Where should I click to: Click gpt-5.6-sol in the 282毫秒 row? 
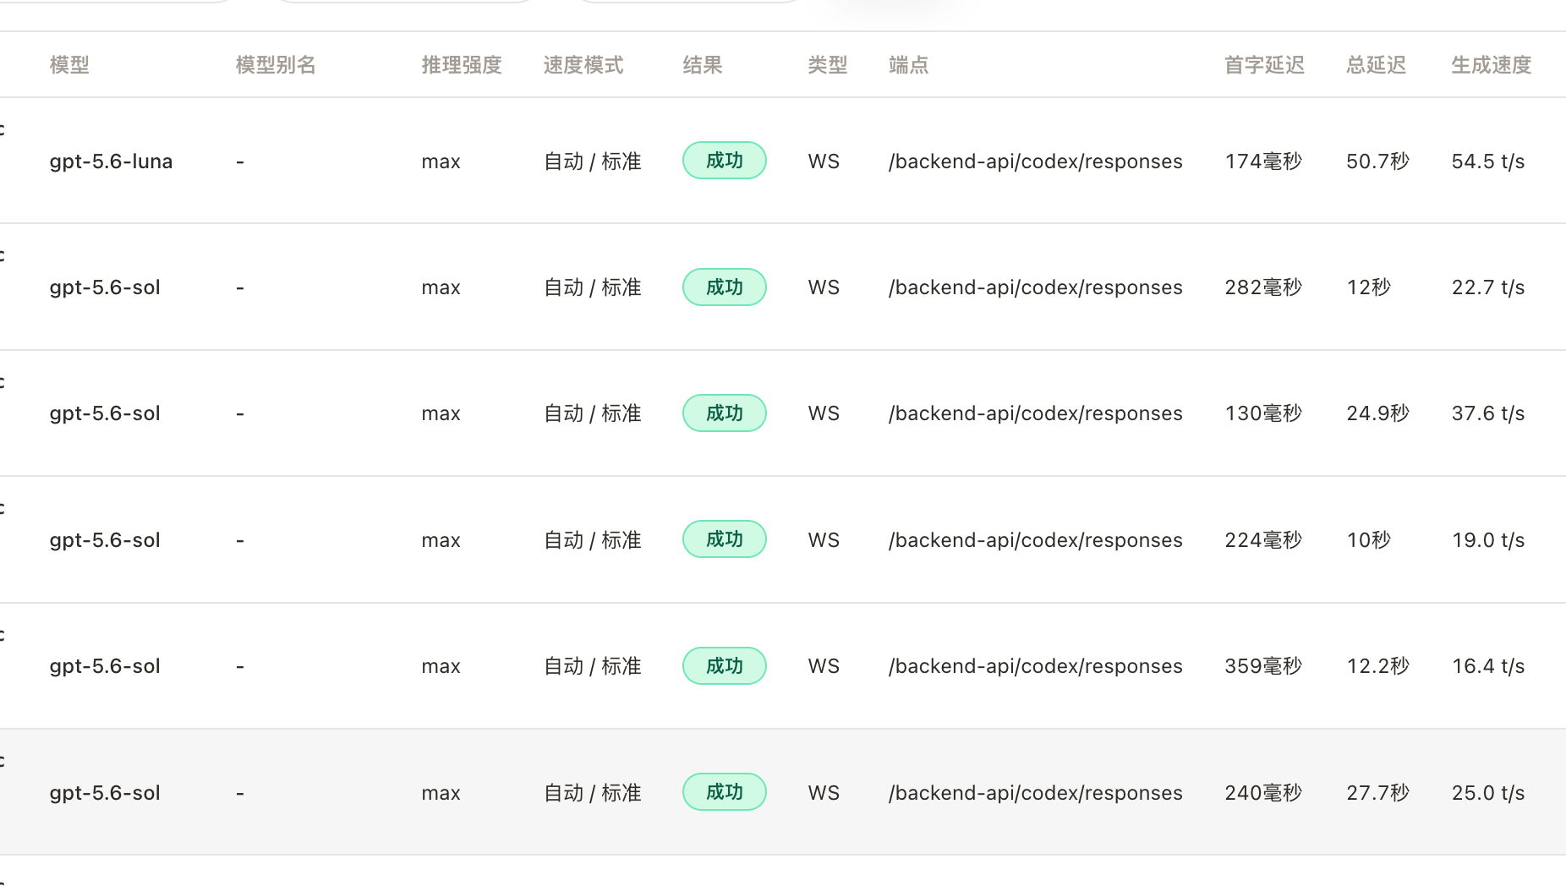point(105,287)
